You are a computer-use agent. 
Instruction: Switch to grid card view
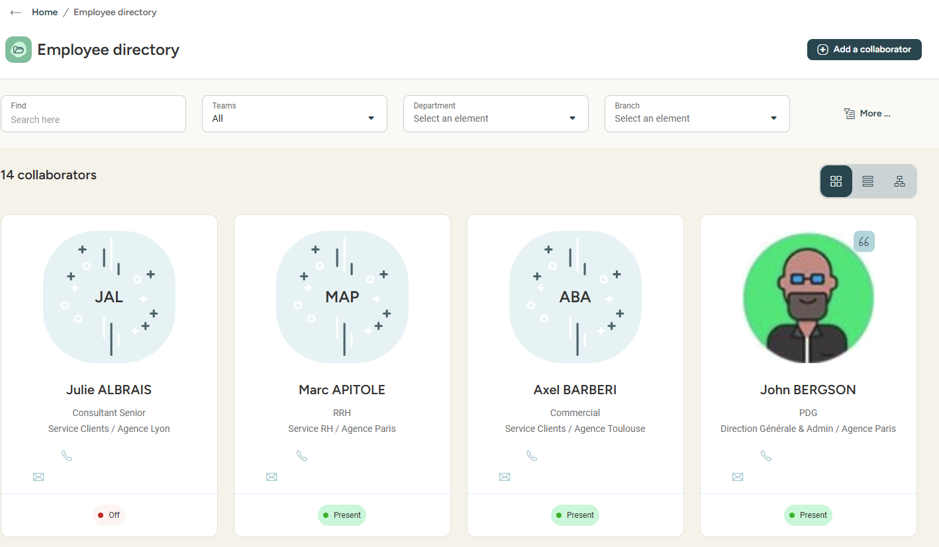pyautogui.click(x=836, y=181)
